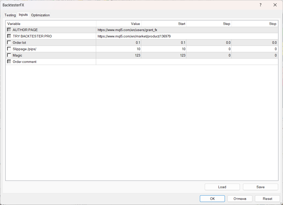Click the Load button

(222, 187)
